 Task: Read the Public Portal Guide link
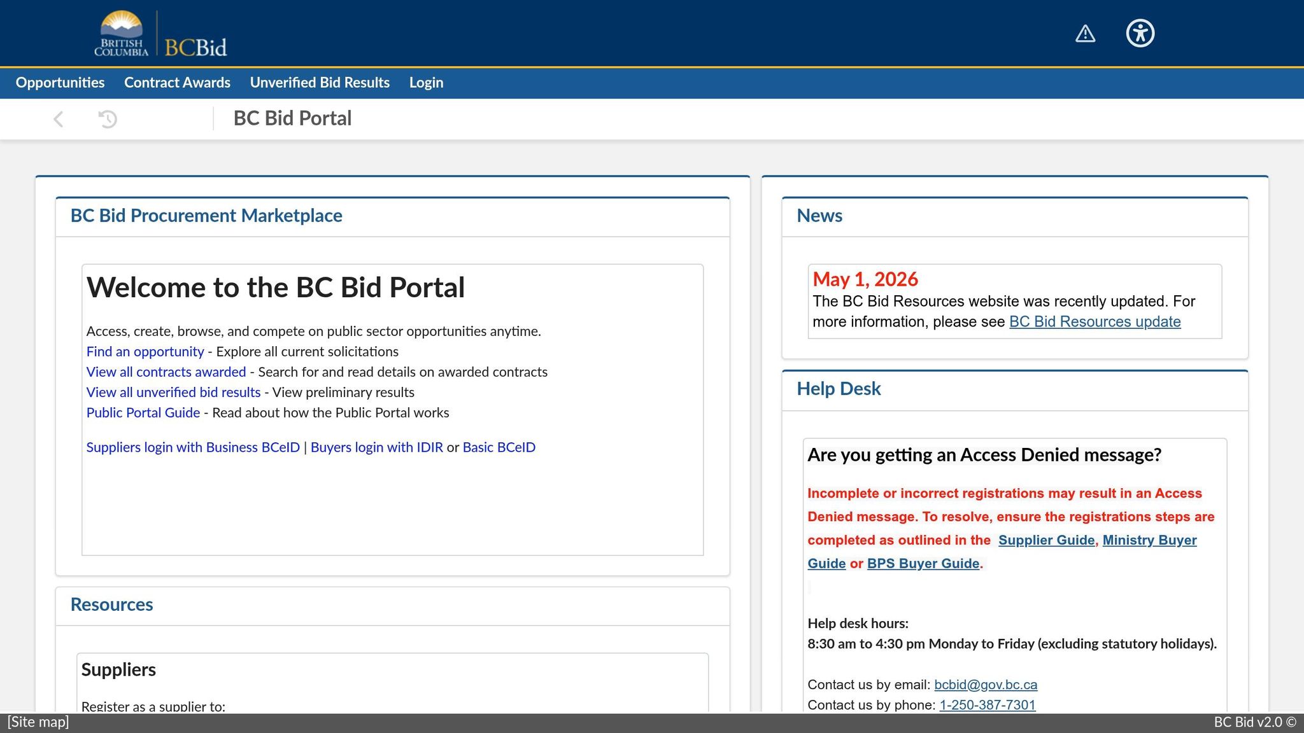point(143,412)
